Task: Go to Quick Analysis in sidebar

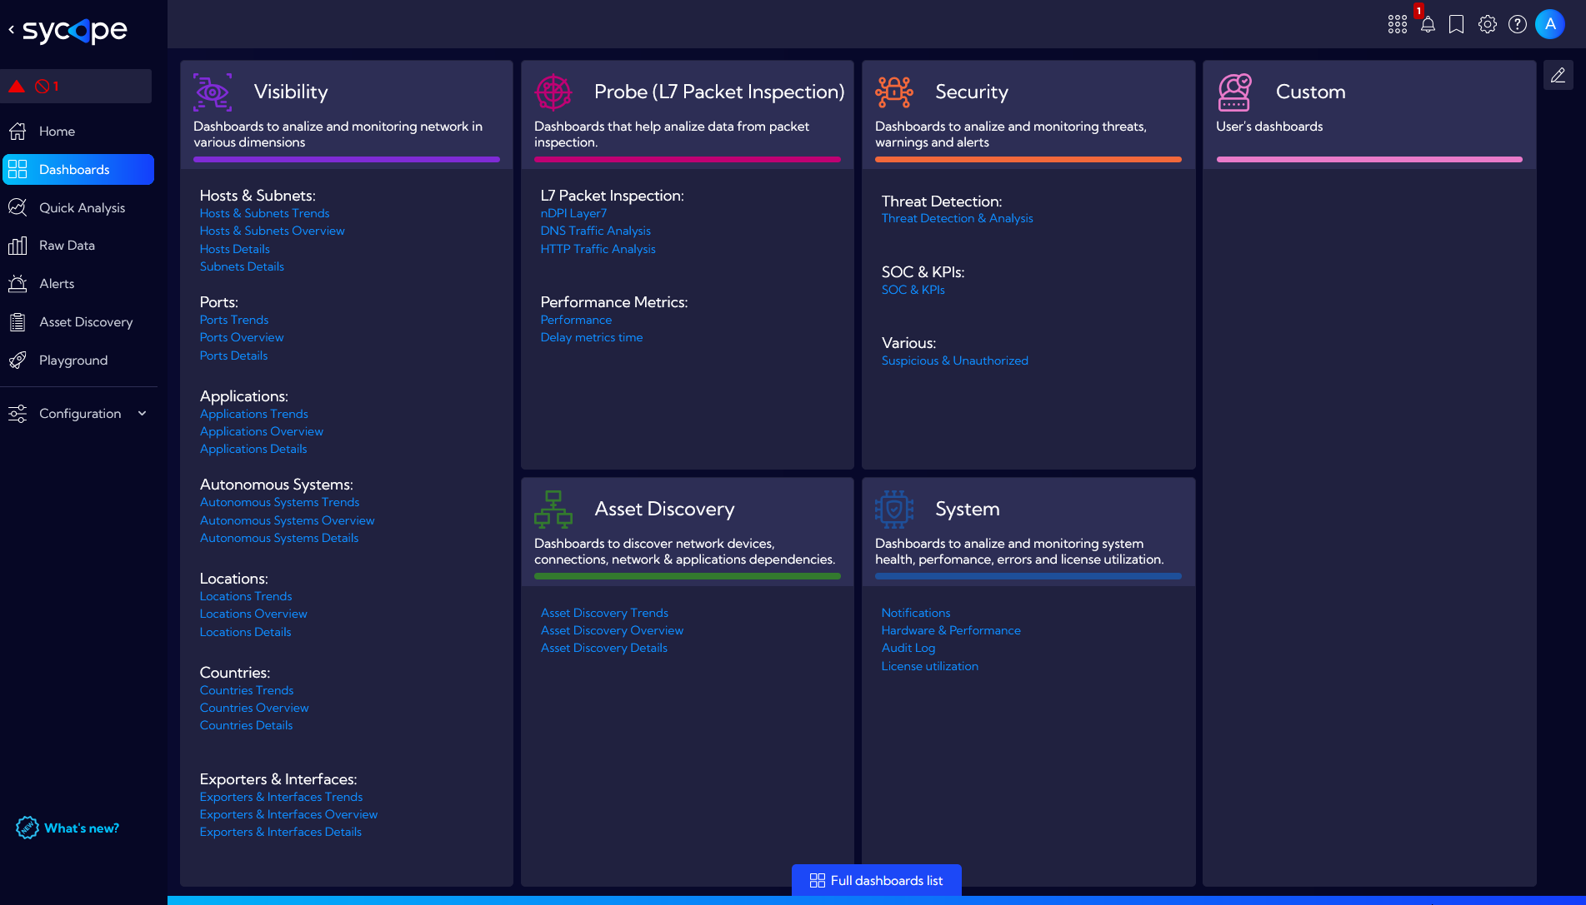Action: [82, 208]
